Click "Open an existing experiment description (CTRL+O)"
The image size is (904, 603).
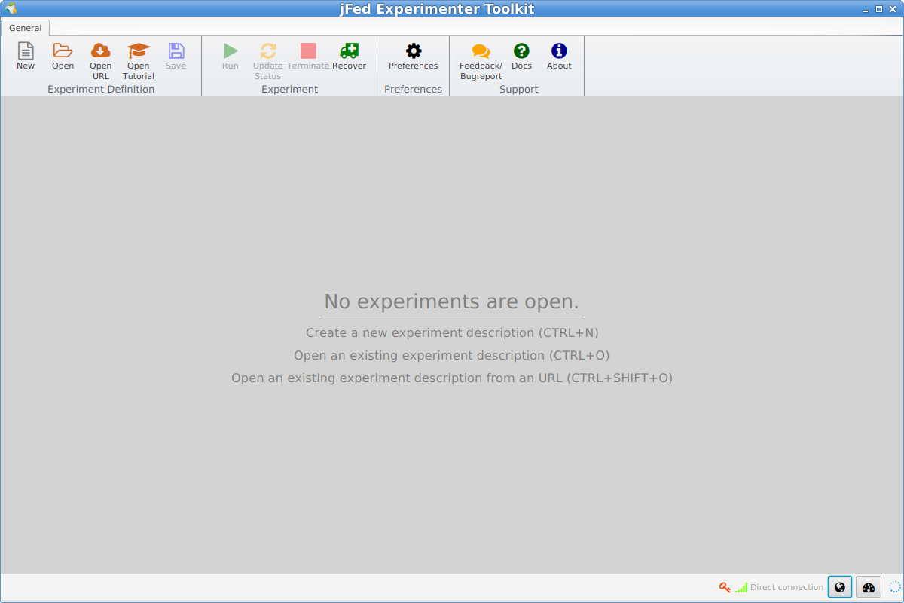(452, 355)
